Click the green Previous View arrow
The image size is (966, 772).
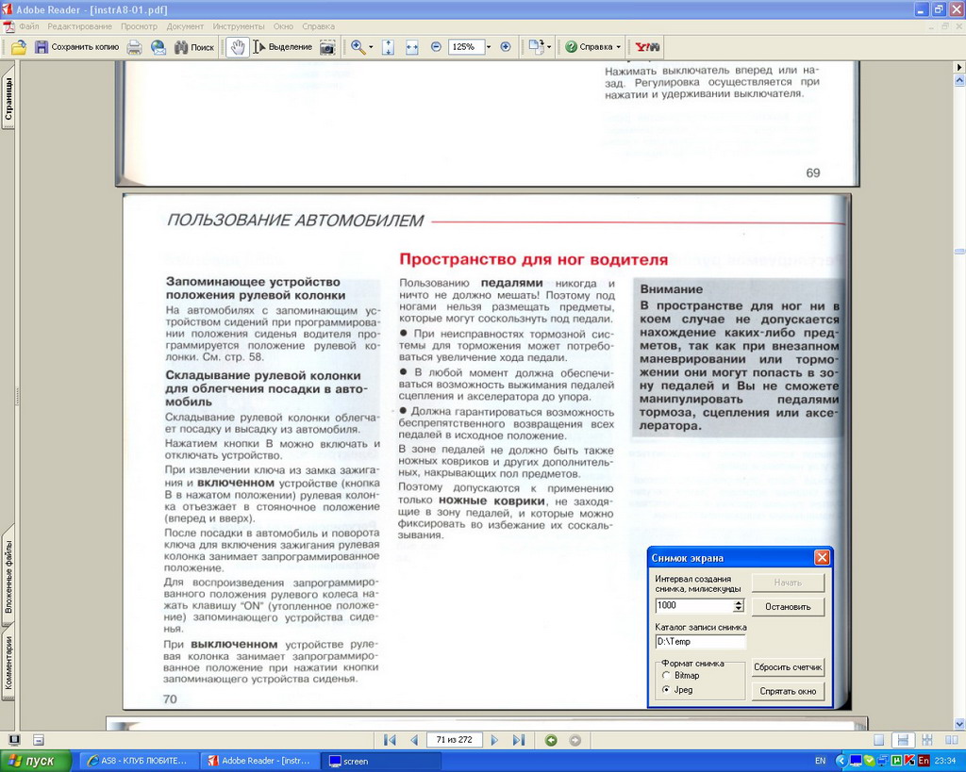[x=551, y=740]
